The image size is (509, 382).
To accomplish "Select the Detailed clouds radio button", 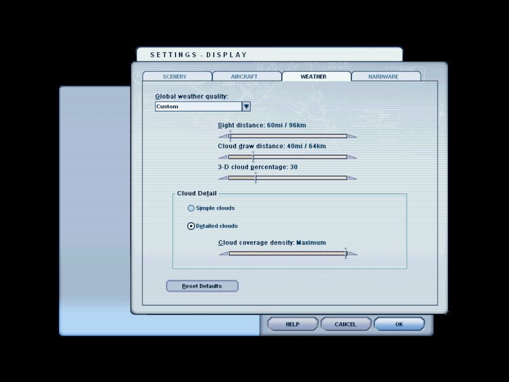I will pyautogui.click(x=191, y=226).
